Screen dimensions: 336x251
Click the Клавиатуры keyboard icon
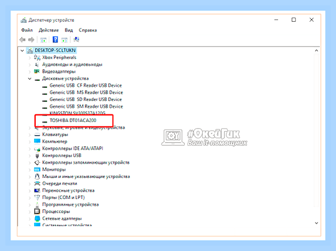click(x=37, y=134)
